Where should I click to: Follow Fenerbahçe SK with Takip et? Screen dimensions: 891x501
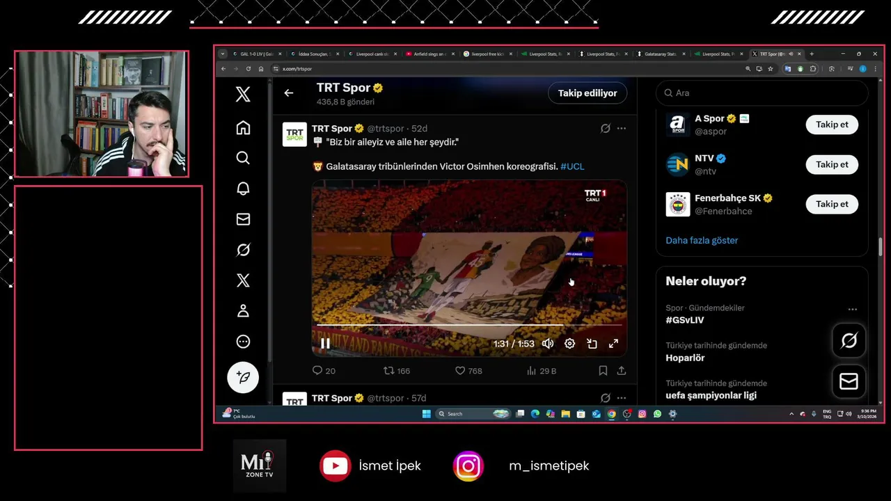coord(832,204)
